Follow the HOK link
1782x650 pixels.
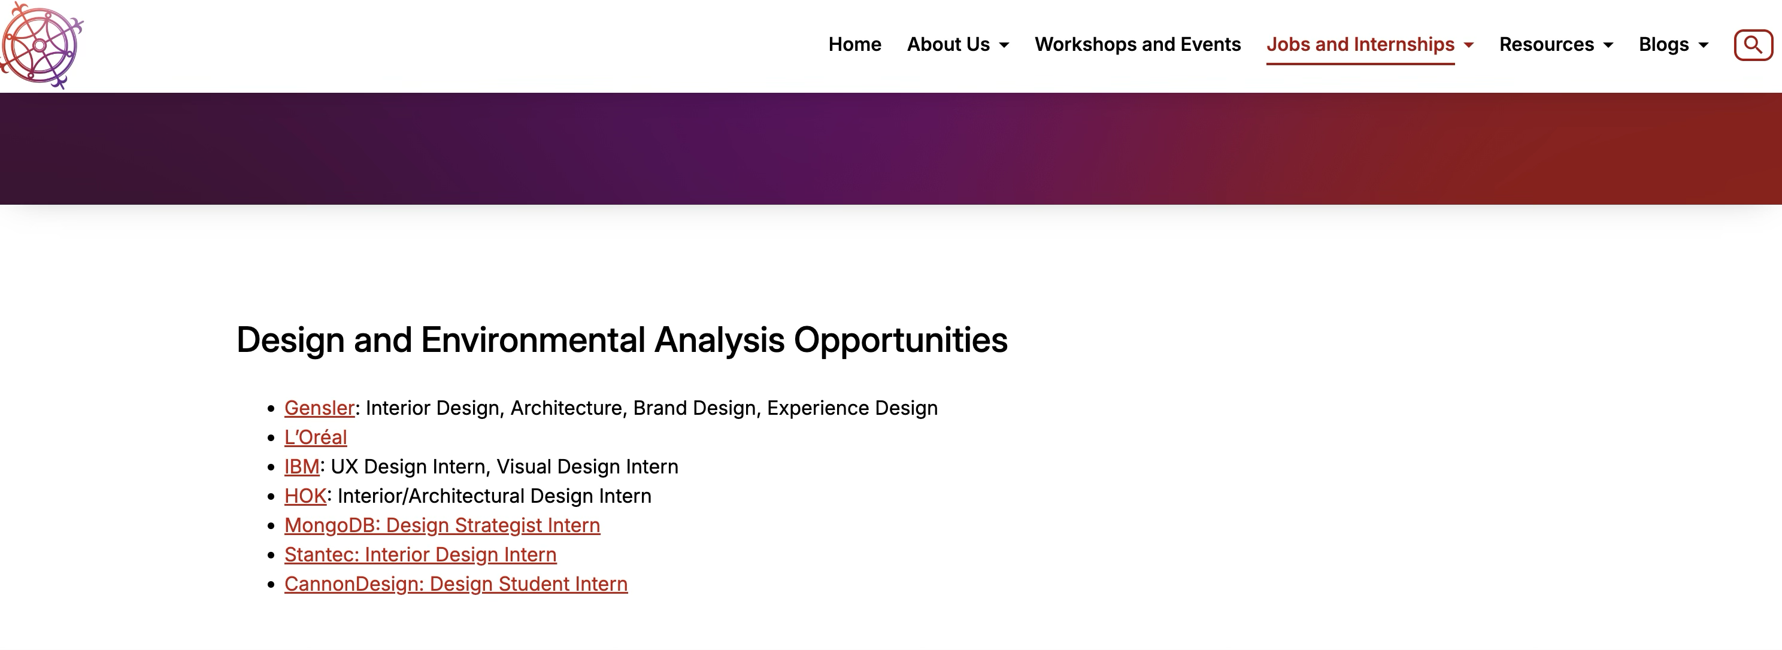[305, 496]
